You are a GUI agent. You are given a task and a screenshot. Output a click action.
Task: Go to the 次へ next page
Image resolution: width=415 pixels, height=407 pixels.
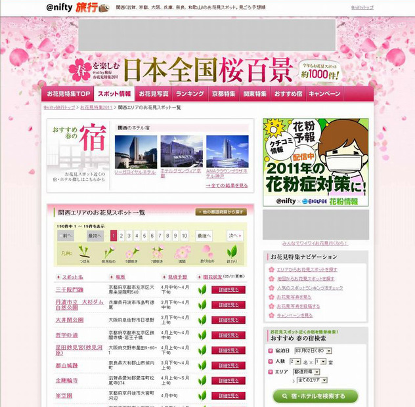point(235,236)
